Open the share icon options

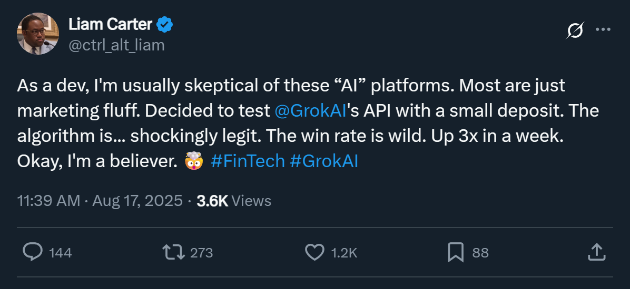pyautogui.click(x=596, y=252)
